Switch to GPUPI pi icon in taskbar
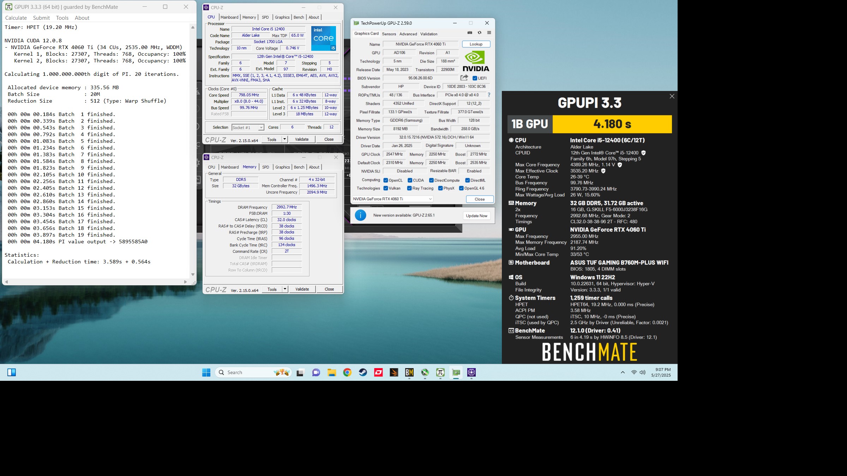The height and width of the screenshot is (476, 847). pyautogui.click(x=440, y=372)
